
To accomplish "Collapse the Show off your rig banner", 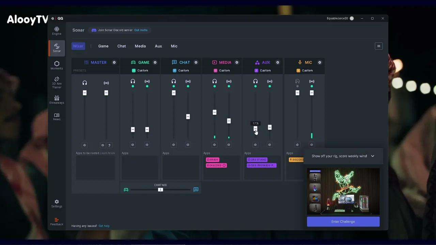I will 373,156.
